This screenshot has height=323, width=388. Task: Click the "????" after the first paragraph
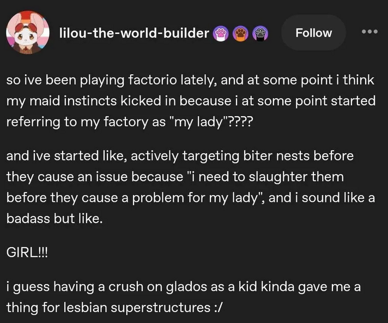[239, 122]
